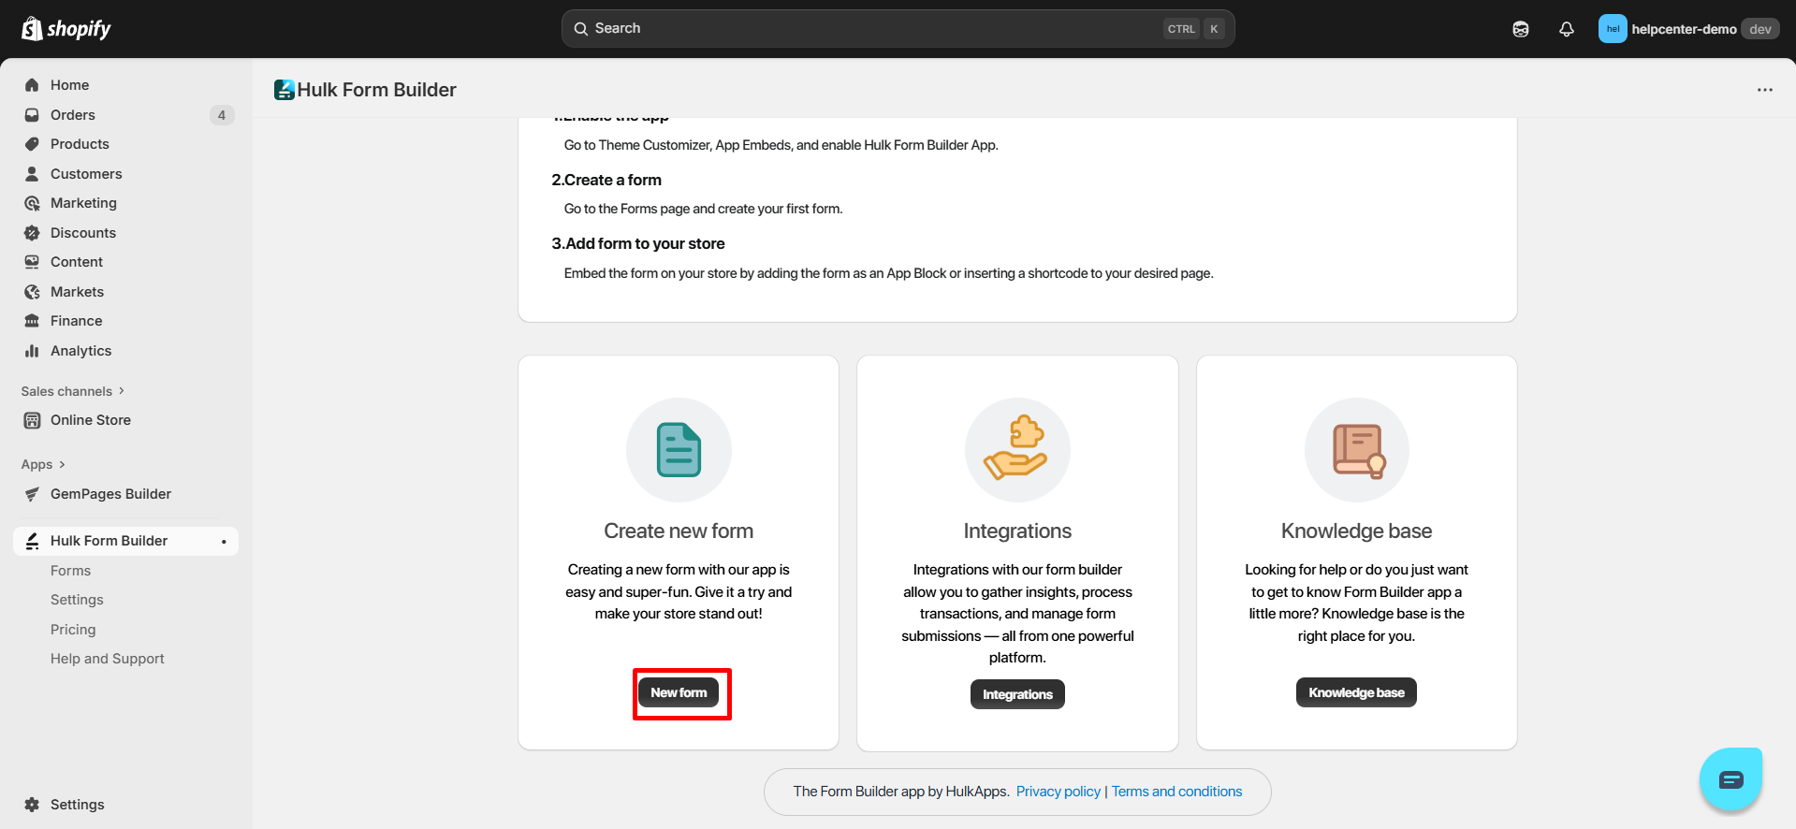Click the Integrations puzzle hand icon
This screenshot has width=1796, height=829.
[1017, 450]
